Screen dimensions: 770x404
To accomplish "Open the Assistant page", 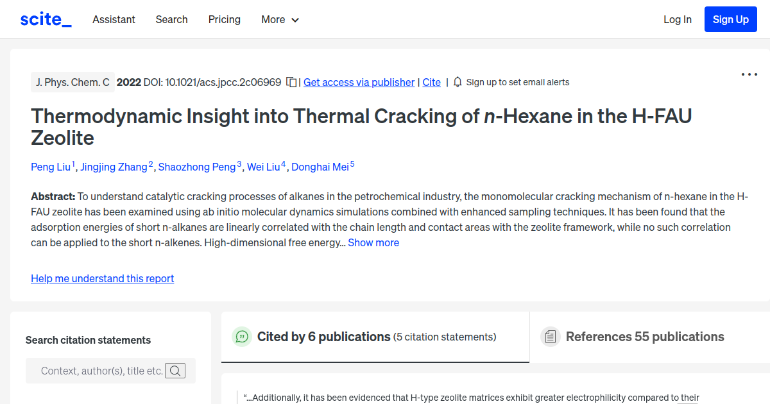I will (114, 19).
